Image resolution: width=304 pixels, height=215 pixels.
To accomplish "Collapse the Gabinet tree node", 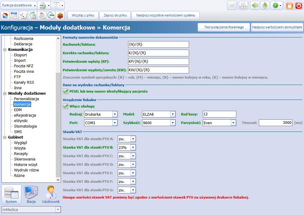I will (x=5, y=137).
